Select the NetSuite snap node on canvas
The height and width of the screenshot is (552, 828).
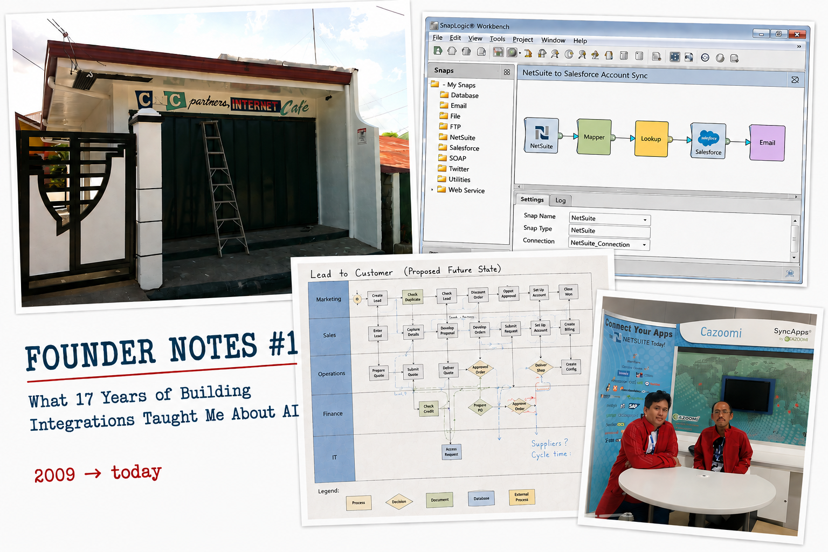(x=541, y=135)
